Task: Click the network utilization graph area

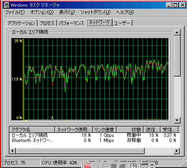Action: [90, 79]
